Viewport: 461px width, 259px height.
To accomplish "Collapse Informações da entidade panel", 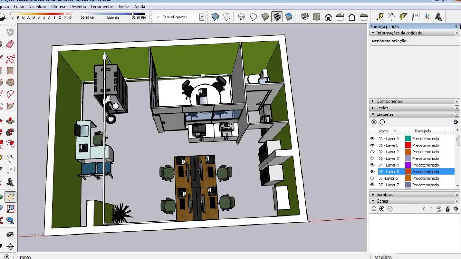I will pyautogui.click(x=373, y=33).
